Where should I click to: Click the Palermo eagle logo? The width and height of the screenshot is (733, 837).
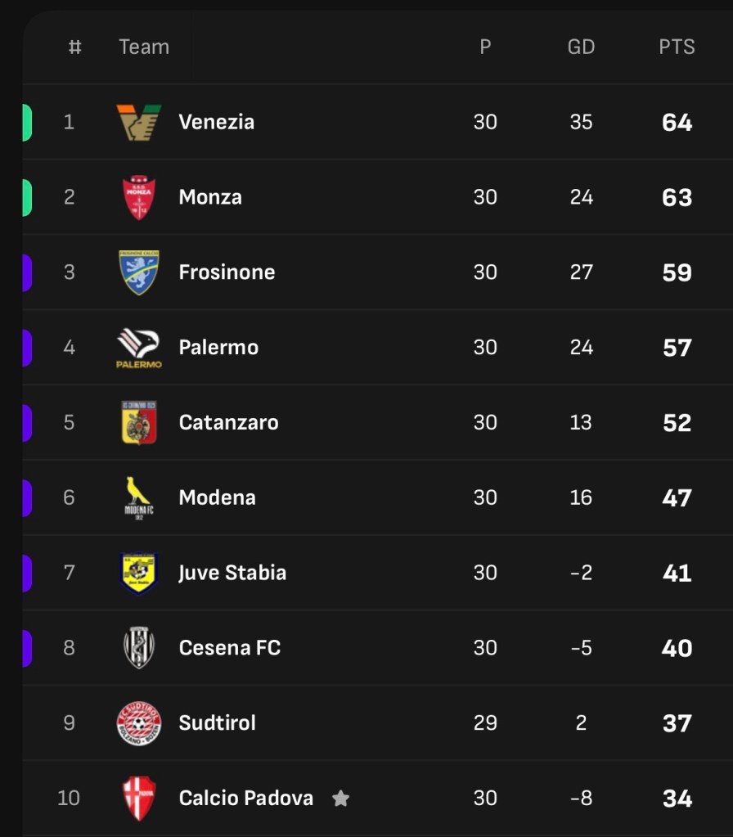click(139, 348)
